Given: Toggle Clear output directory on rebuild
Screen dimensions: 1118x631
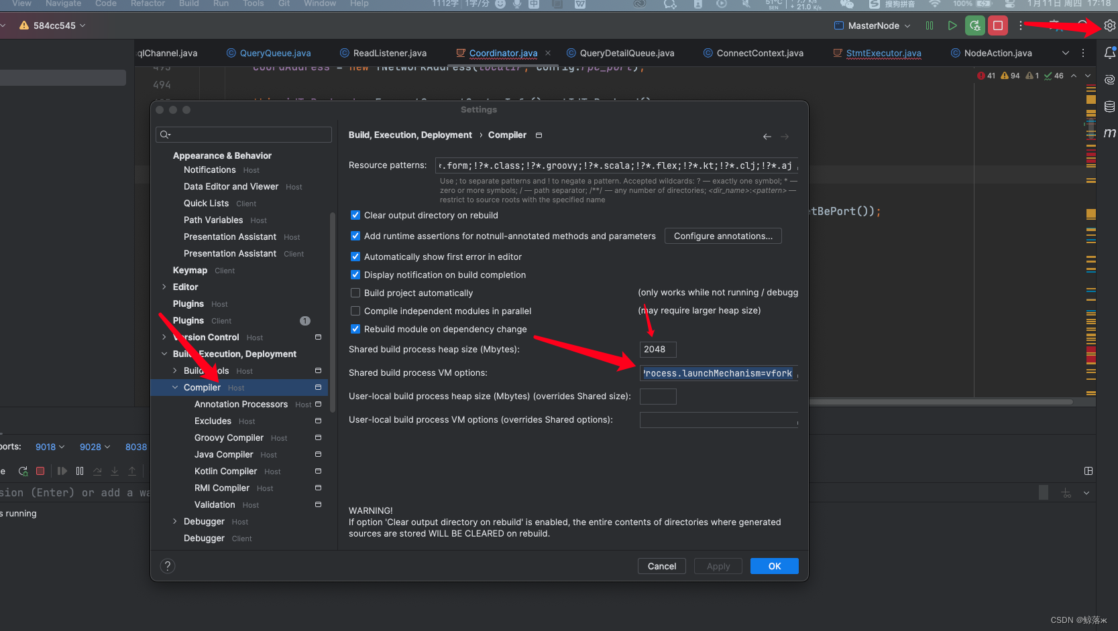Looking at the screenshot, I should [x=355, y=215].
